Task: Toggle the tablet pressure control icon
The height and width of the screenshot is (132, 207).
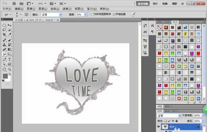Action: tap(133, 14)
